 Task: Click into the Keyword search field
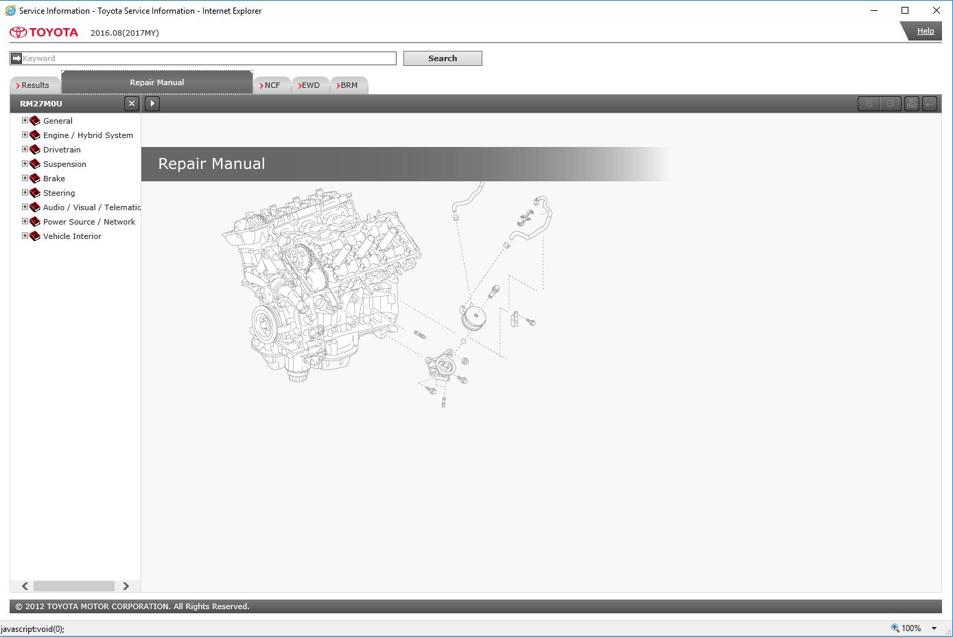[209, 58]
